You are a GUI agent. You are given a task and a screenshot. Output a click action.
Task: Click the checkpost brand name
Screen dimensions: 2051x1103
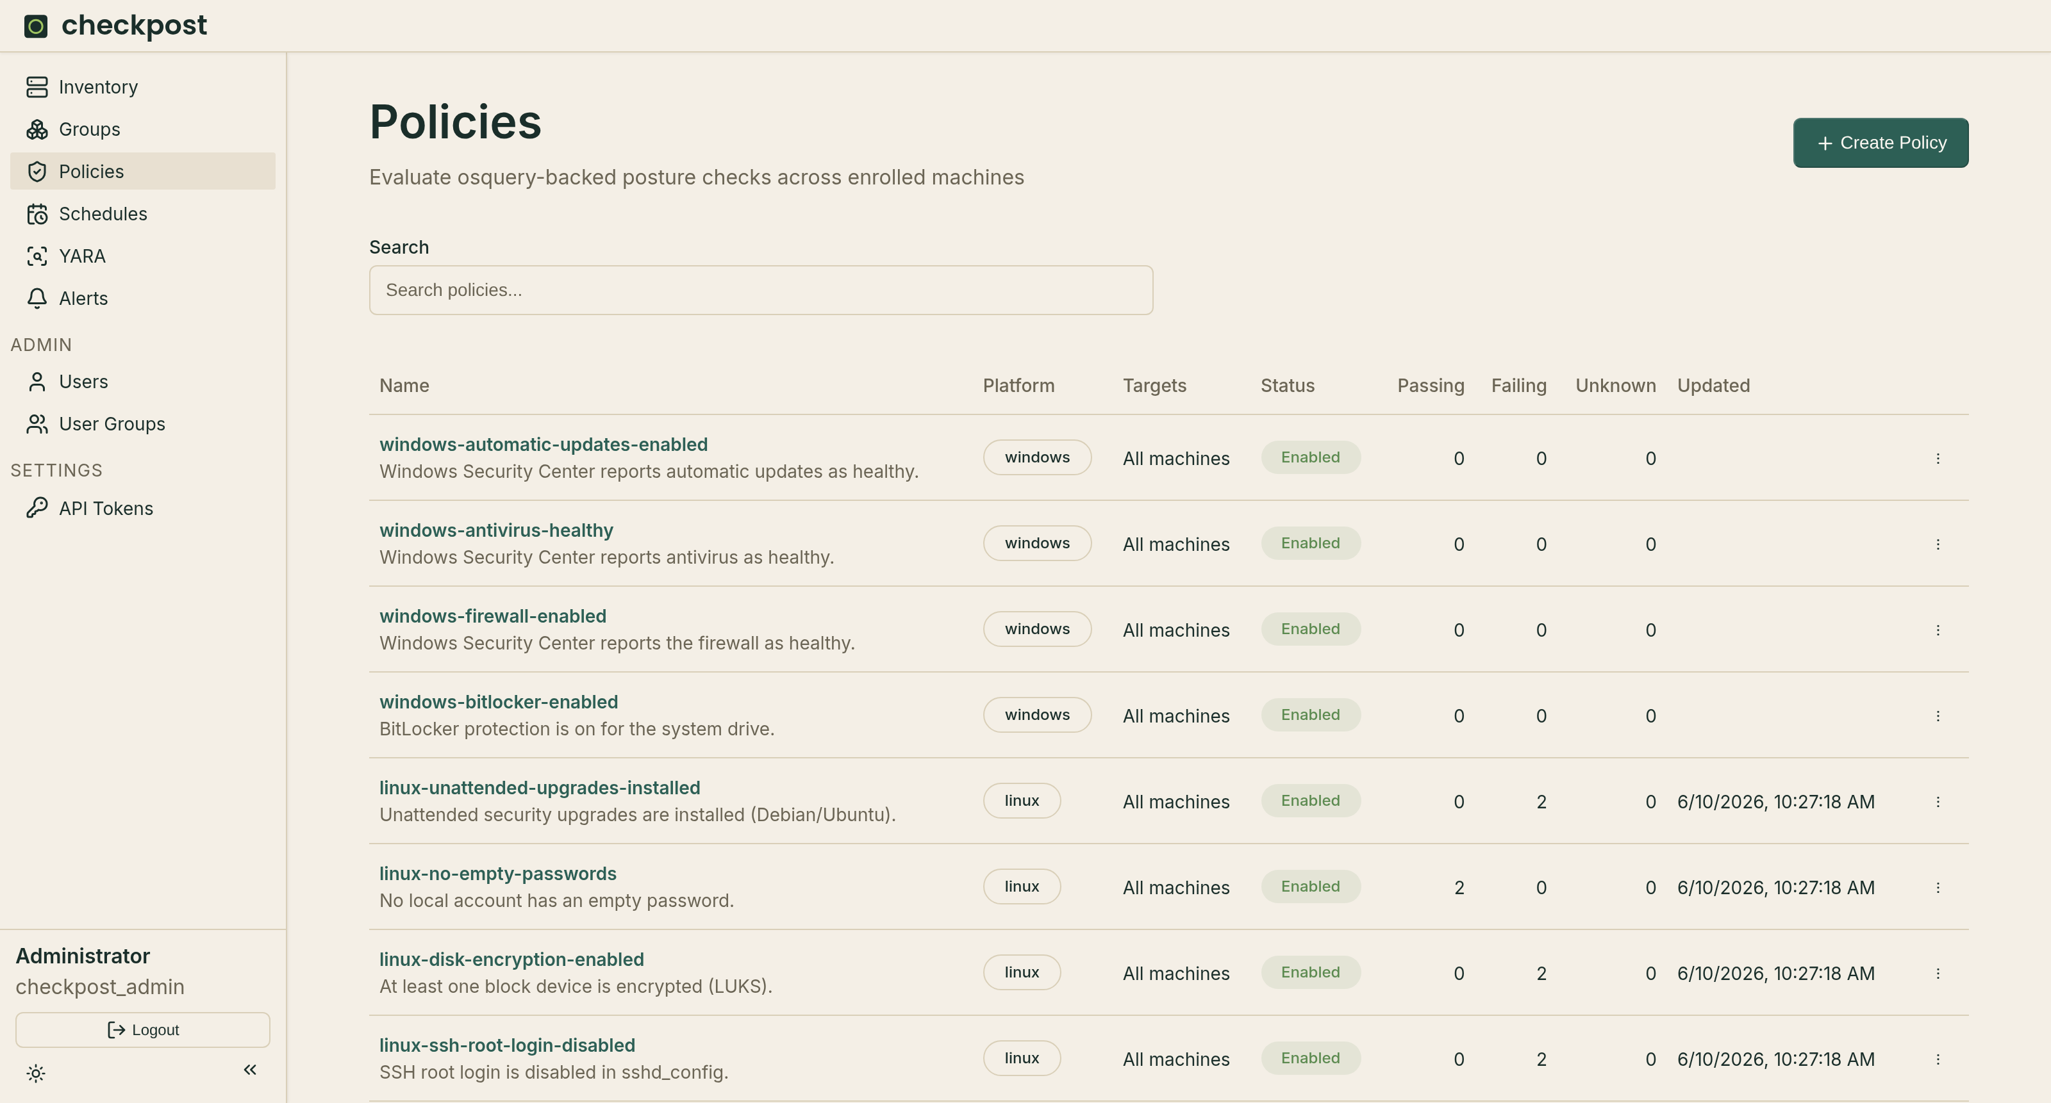pyautogui.click(x=134, y=26)
